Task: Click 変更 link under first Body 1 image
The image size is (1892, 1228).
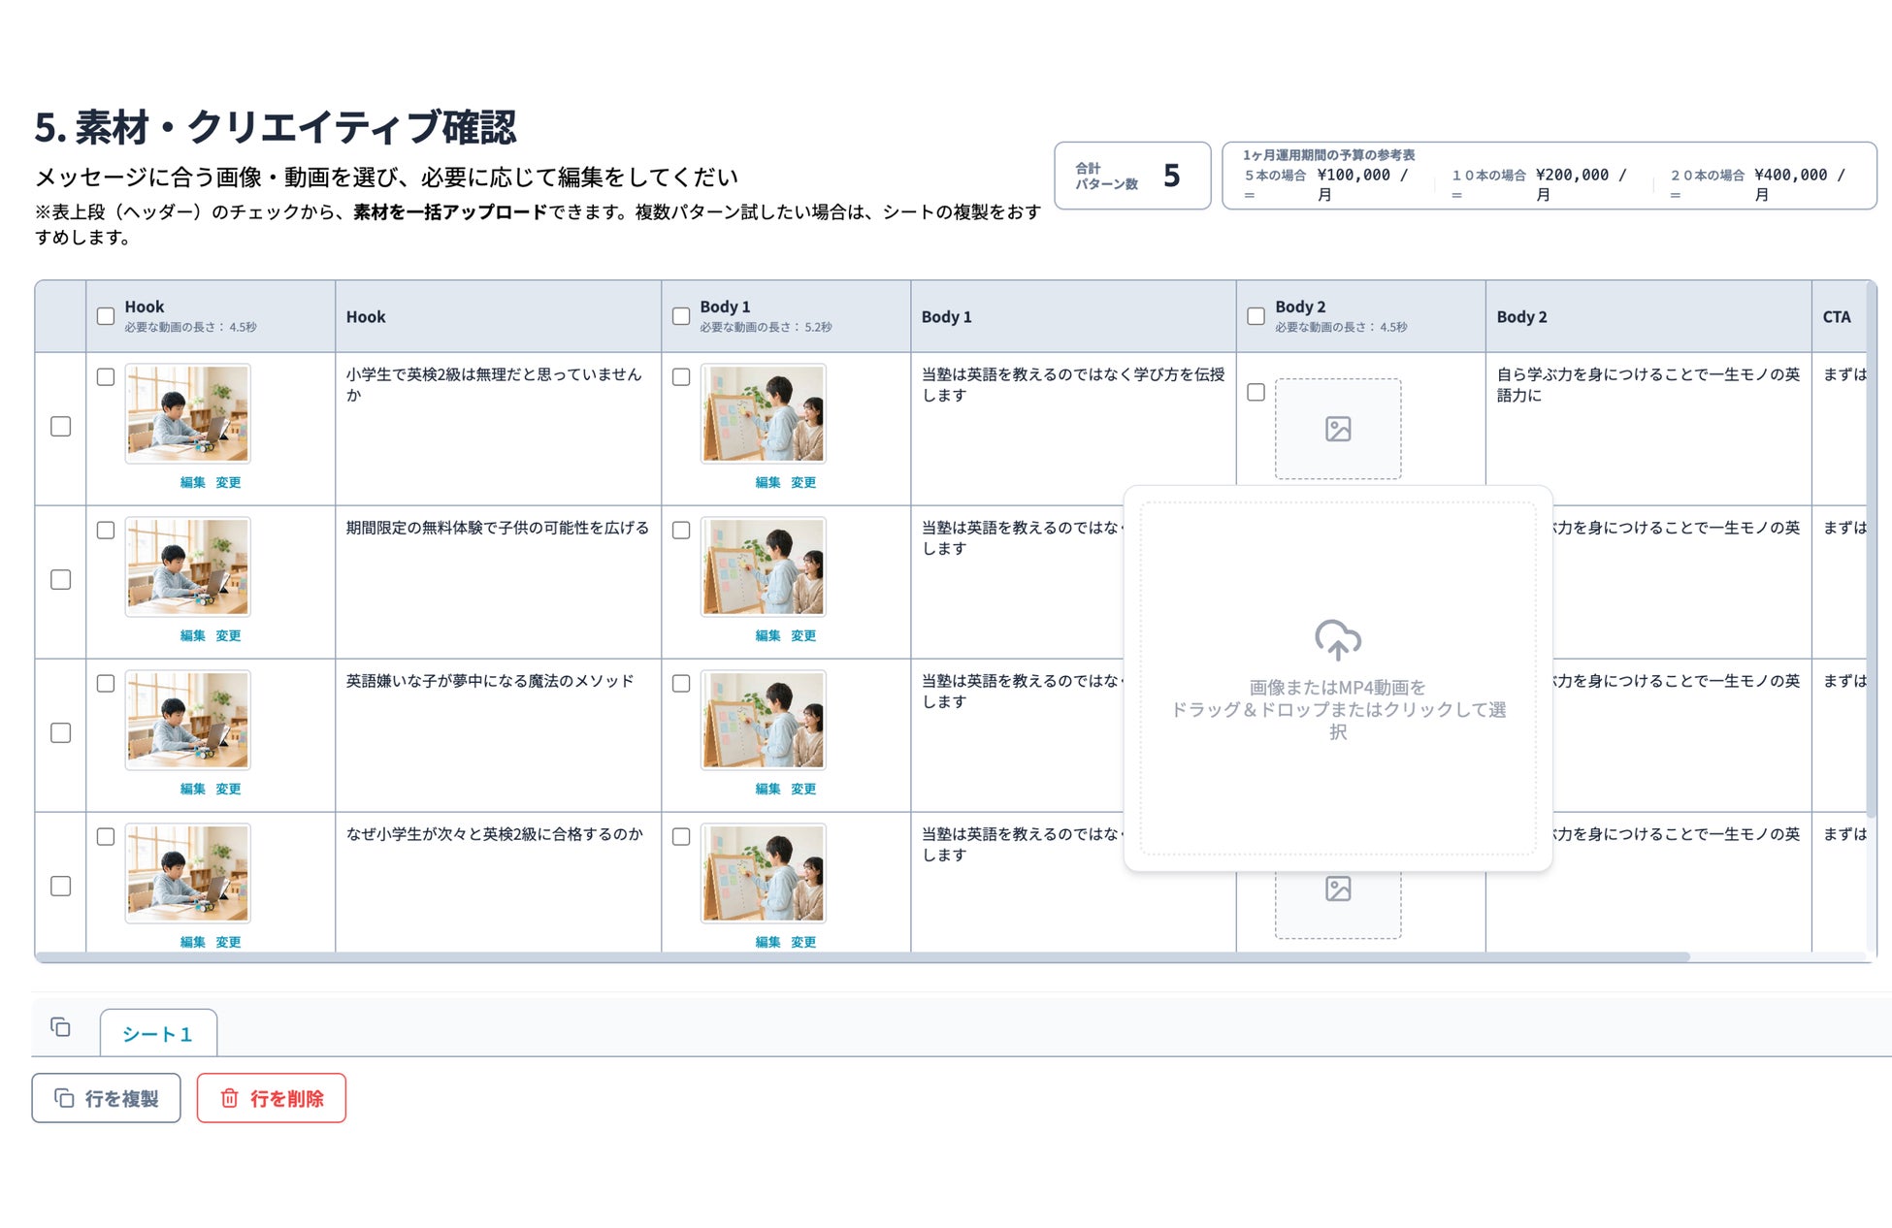Action: 803,482
